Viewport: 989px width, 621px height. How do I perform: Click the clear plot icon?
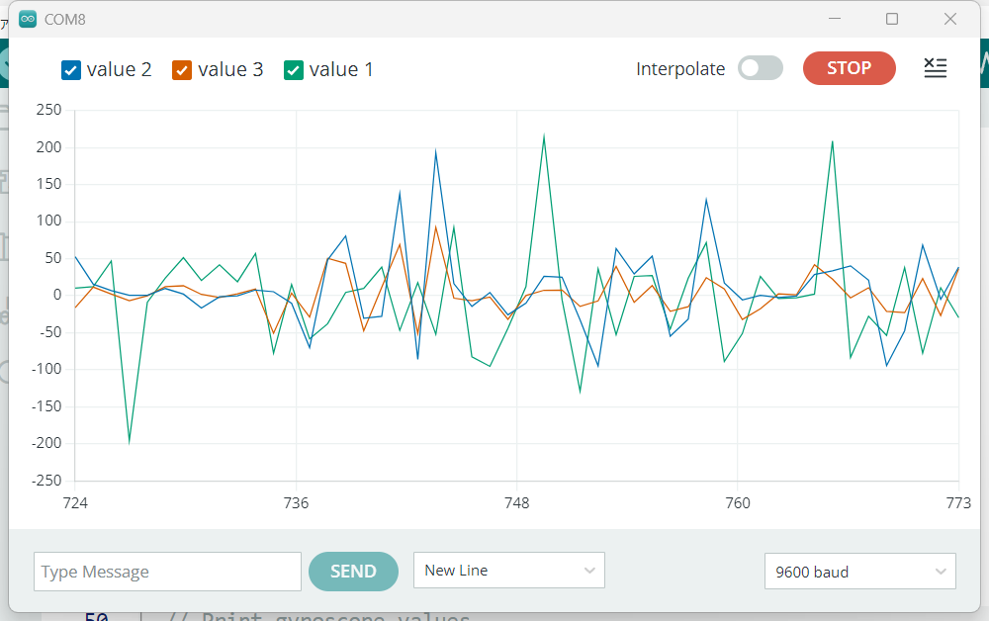[x=935, y=68]
